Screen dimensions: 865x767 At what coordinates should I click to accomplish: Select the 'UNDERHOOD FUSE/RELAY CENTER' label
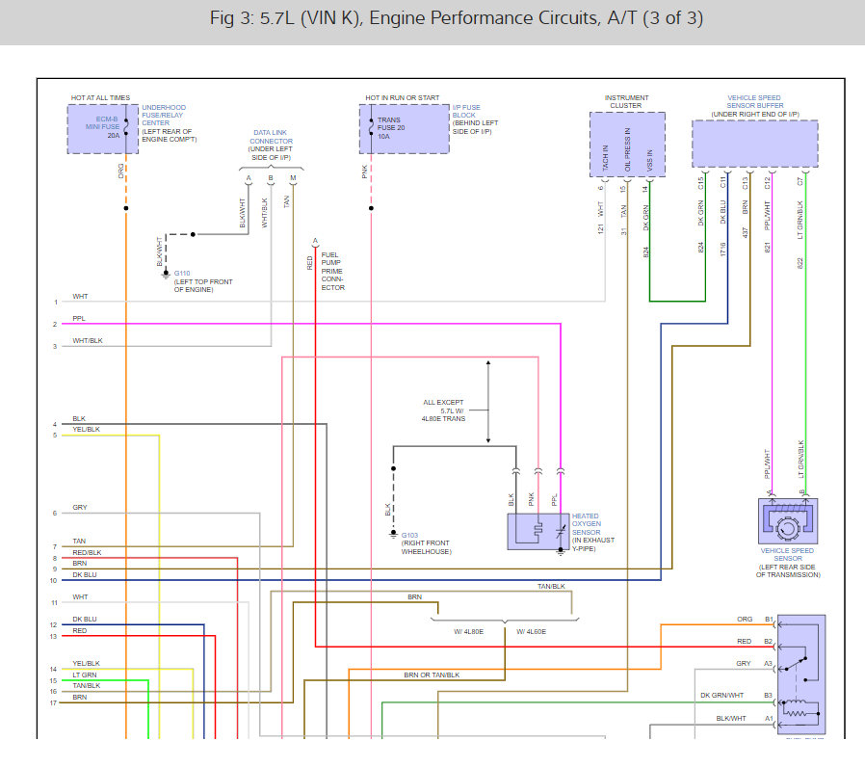point(164,116)
